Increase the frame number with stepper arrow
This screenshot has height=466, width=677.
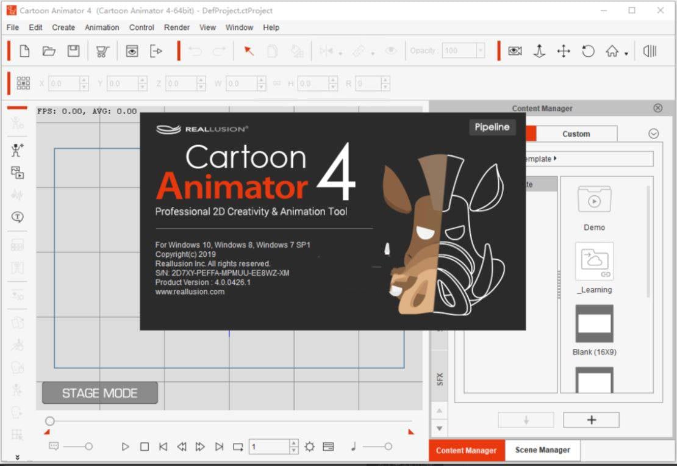[293, 443]
